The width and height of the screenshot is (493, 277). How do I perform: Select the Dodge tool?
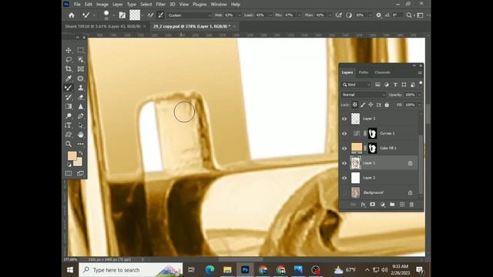pyautogui.click(x=69, y=116)
